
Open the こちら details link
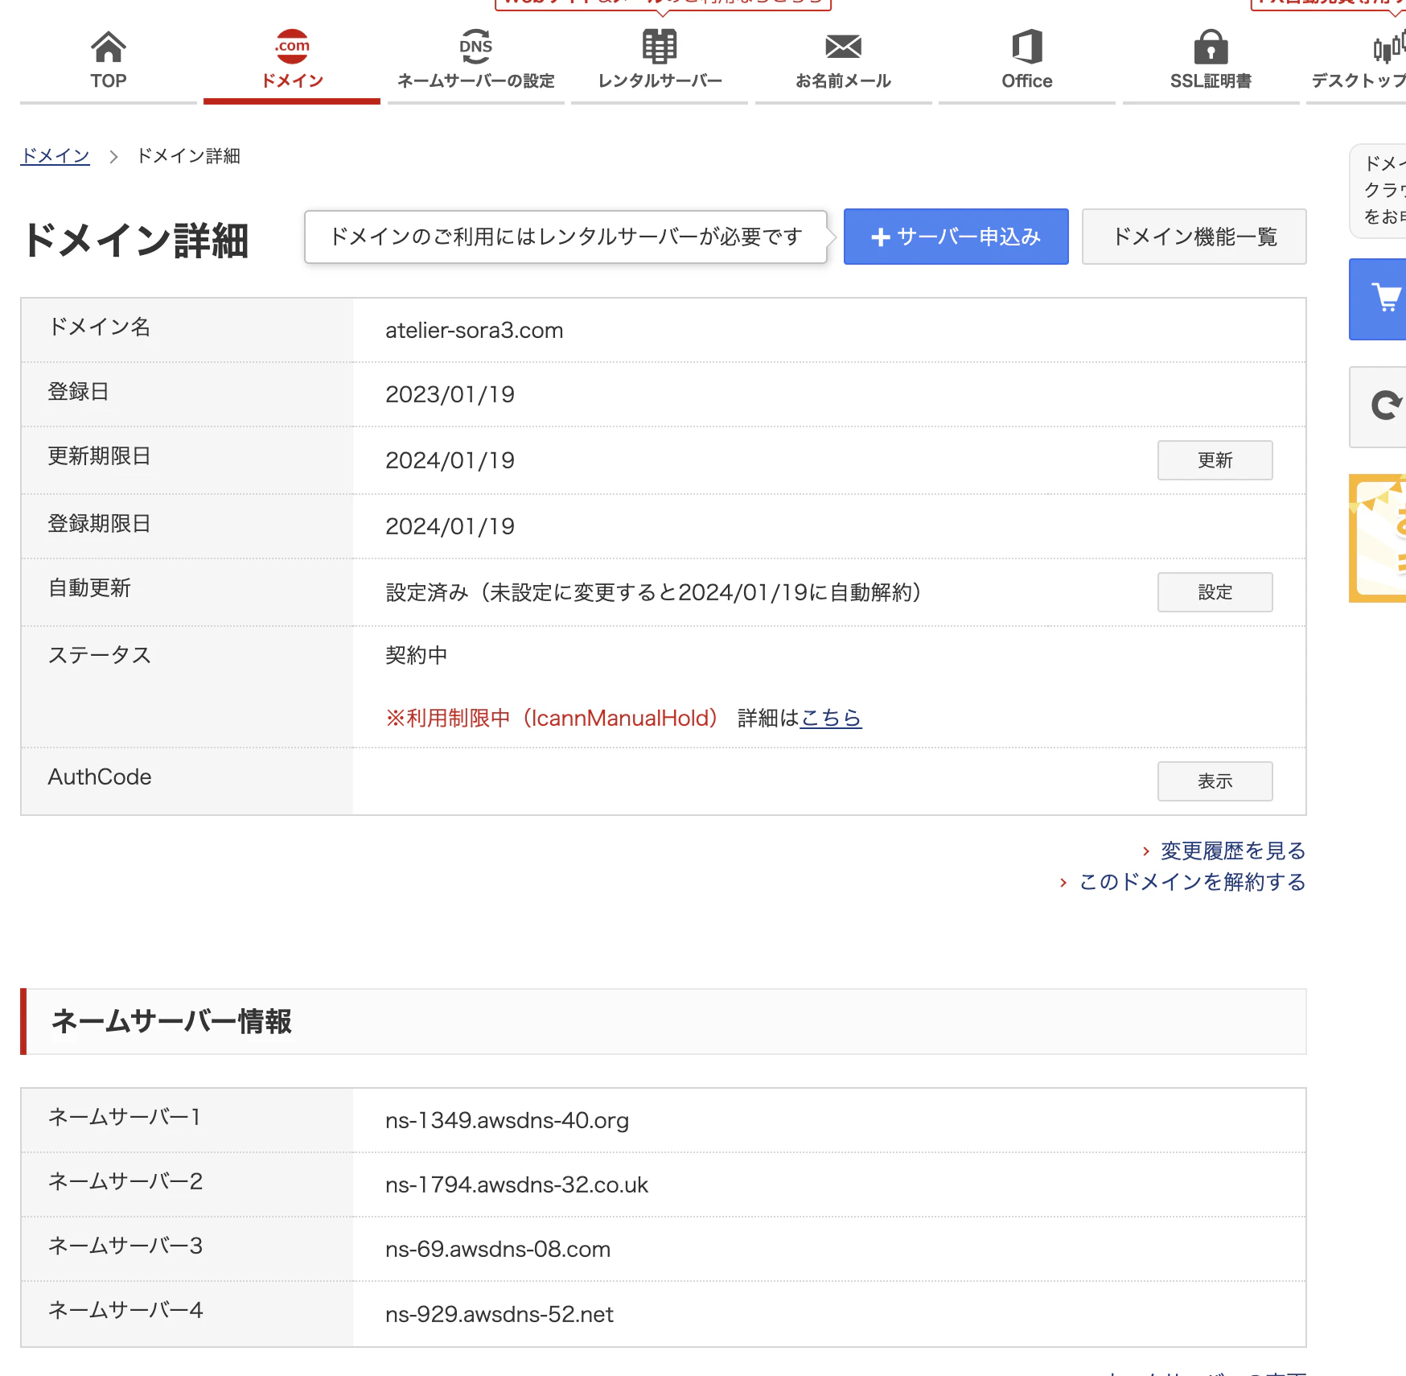pyautogui.click(x=831, y=718)
